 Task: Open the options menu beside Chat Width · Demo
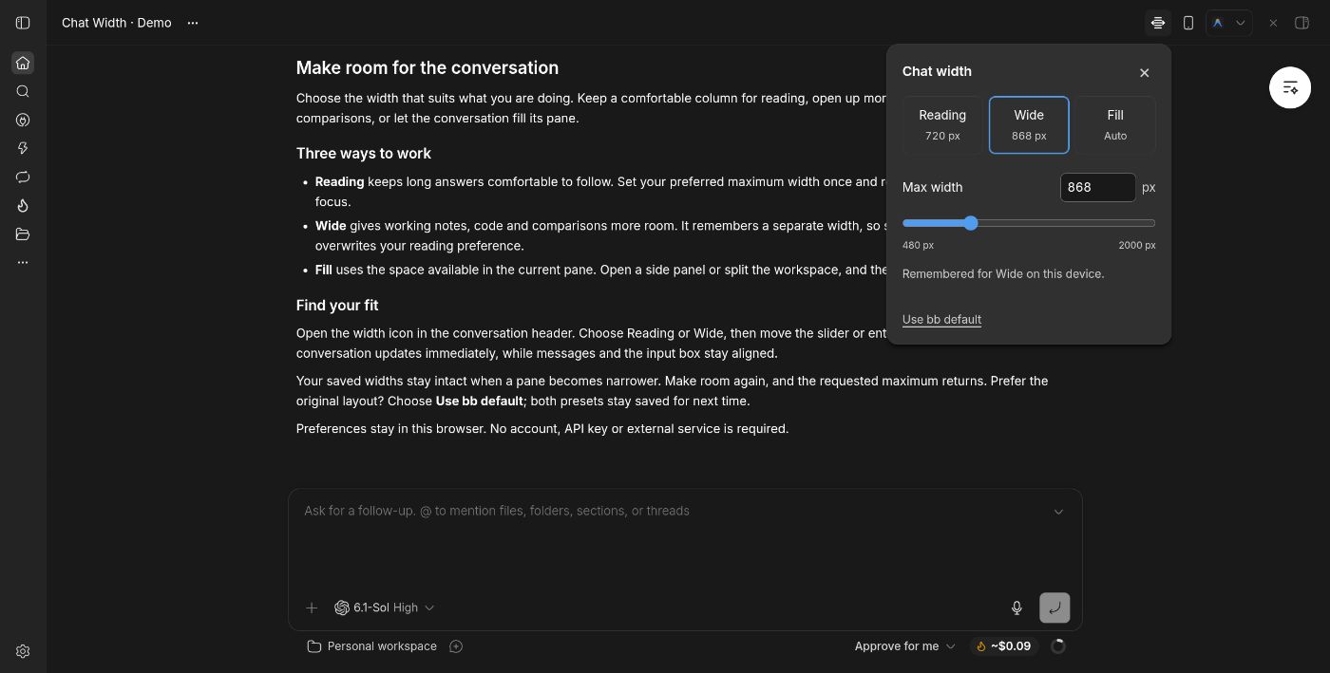tap(193, 23)
